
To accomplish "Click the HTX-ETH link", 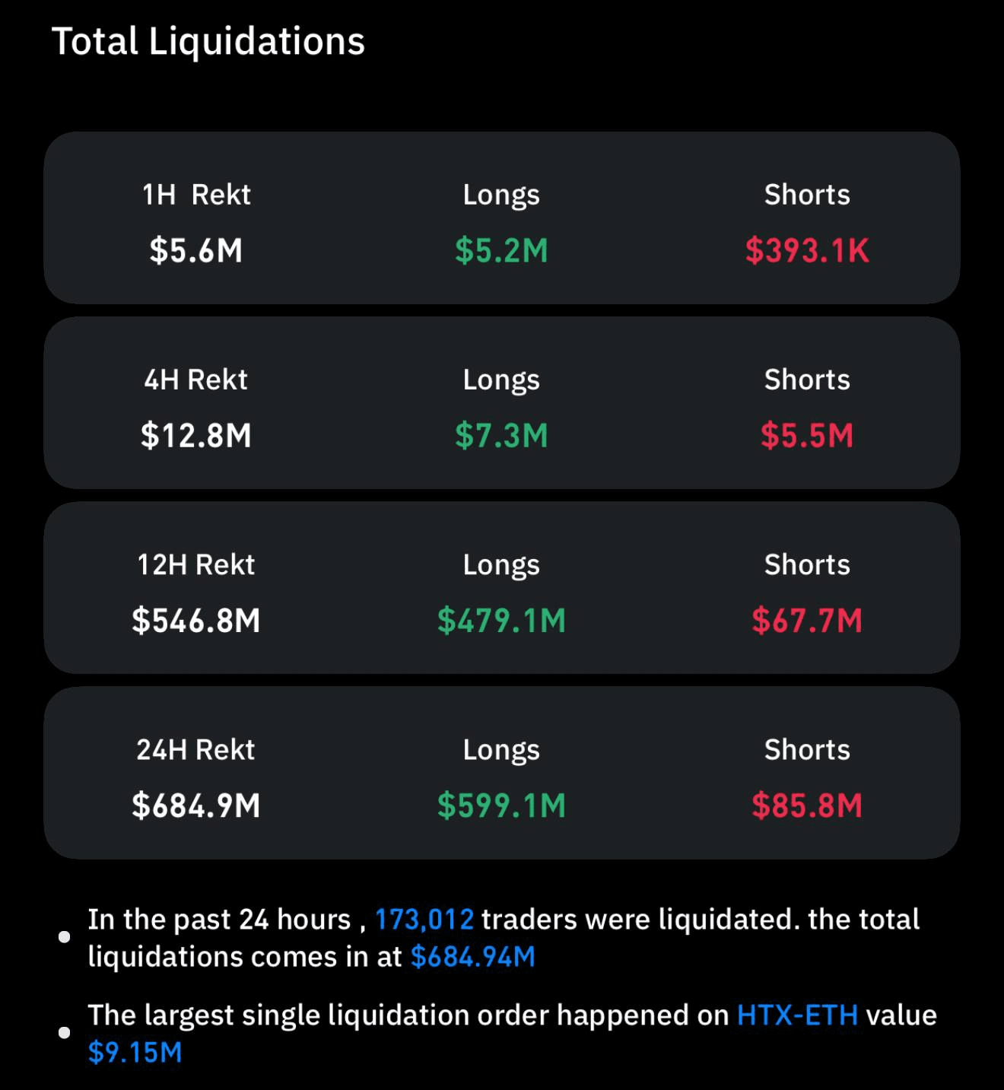I will coord(797,1015).
